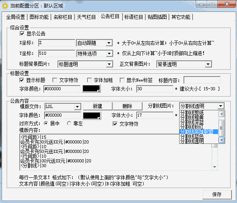Click the gear icon in the title bar
The height and width of the screenshot is (203, 237).
[x=5, y=6]
